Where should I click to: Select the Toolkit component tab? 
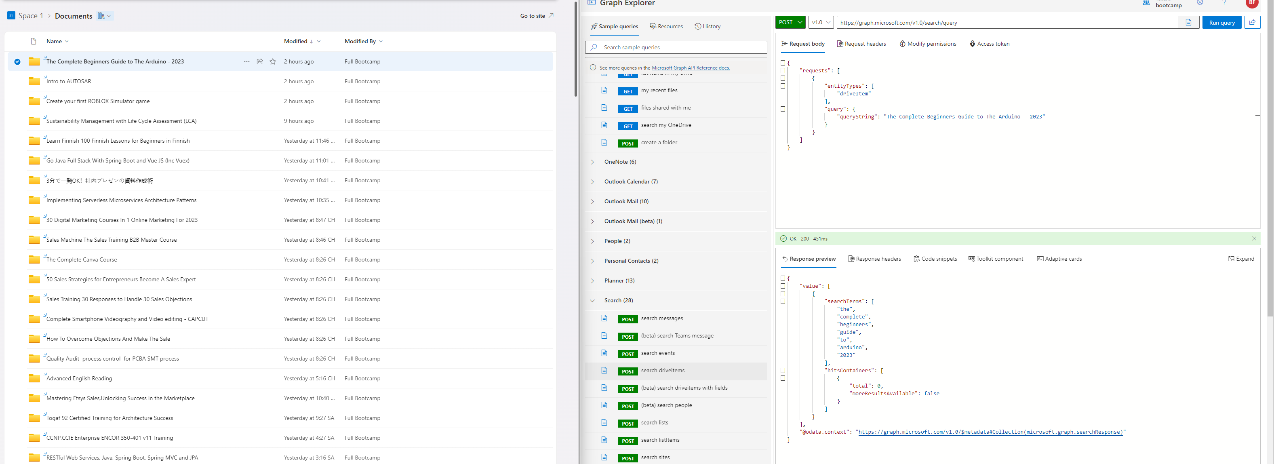(996, 259)
